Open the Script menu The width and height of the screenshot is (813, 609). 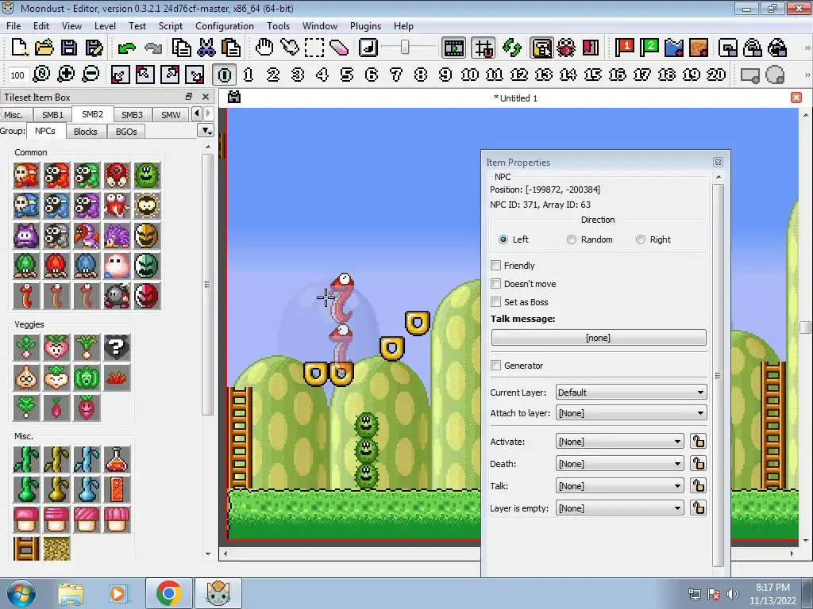coord(171,26)
